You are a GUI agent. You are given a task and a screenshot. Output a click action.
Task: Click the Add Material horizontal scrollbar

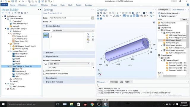click(x=170, y=76)
